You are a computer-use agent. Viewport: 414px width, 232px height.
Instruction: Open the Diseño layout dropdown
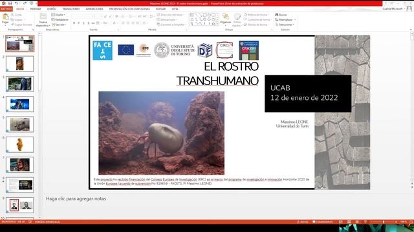coord(58,15)
